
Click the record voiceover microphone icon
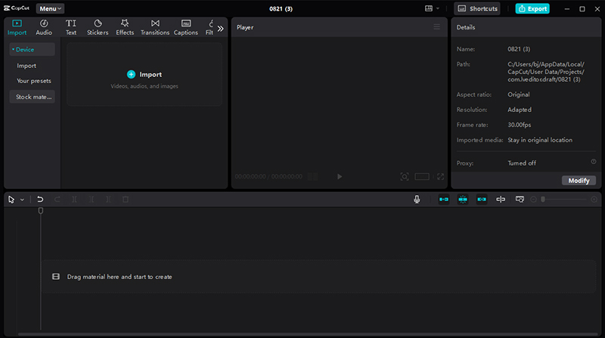coord(417,200)
